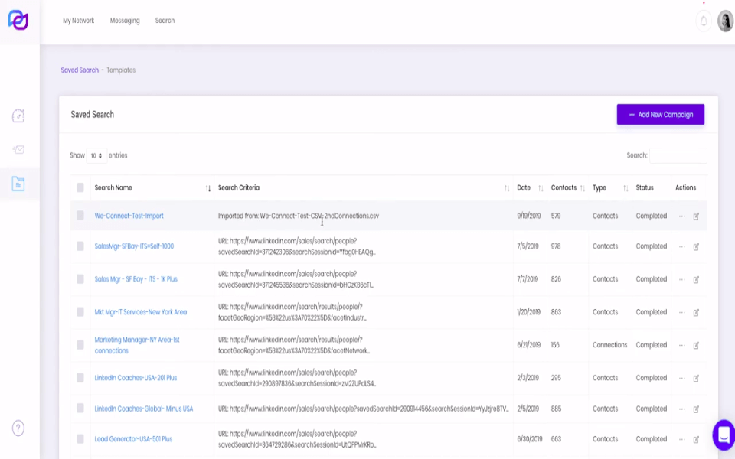Switch to Saved Search tab
735x459 pixels.
[x=80, y=70]
